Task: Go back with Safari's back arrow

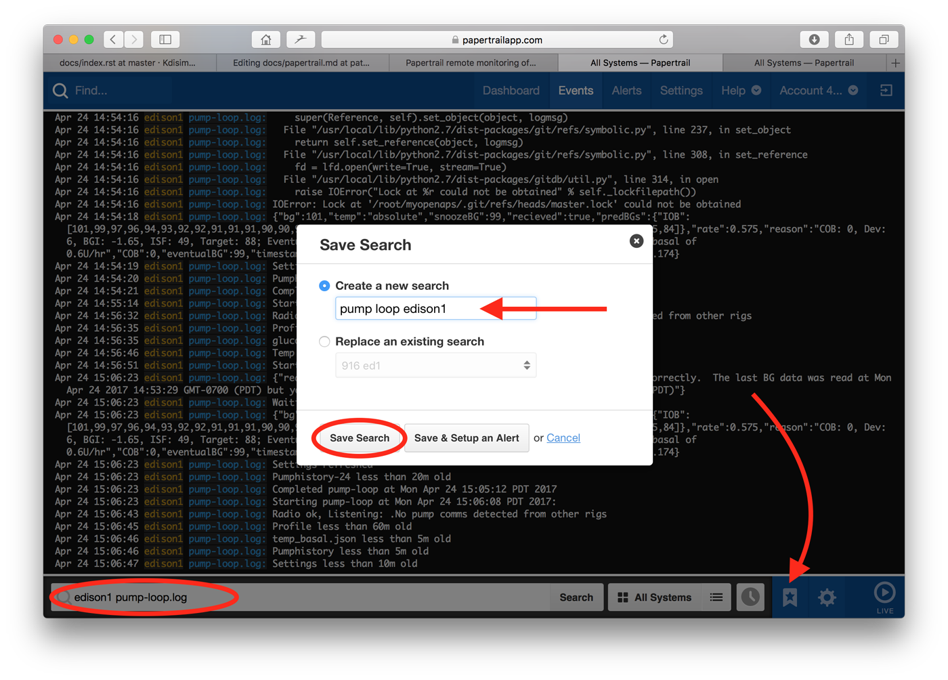Action: pyautogui.click(x=113, y=40)
